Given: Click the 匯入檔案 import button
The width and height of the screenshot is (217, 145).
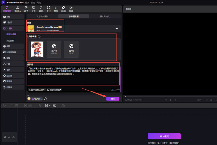Looking at the screenshot, I should pos(164,136).
